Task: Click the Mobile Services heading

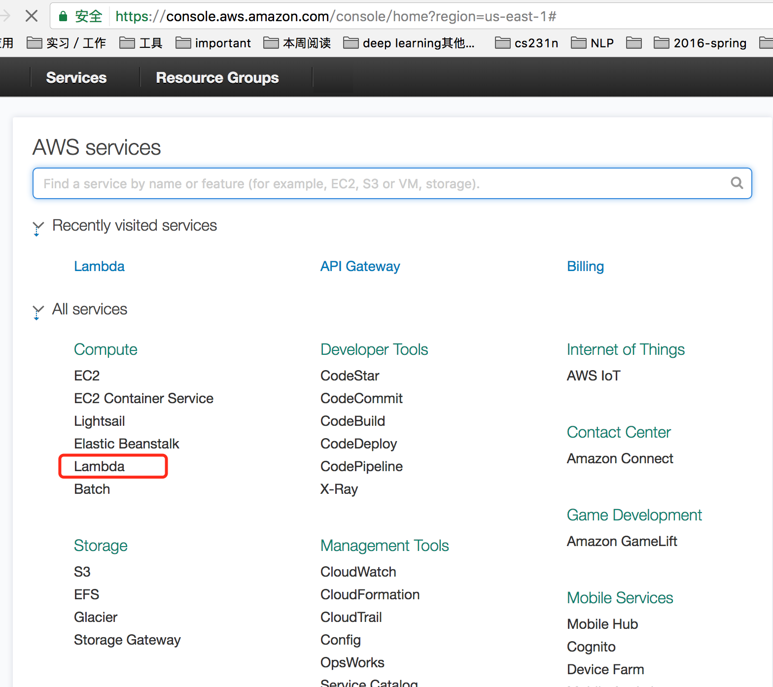Action: [x=620, y=598]
